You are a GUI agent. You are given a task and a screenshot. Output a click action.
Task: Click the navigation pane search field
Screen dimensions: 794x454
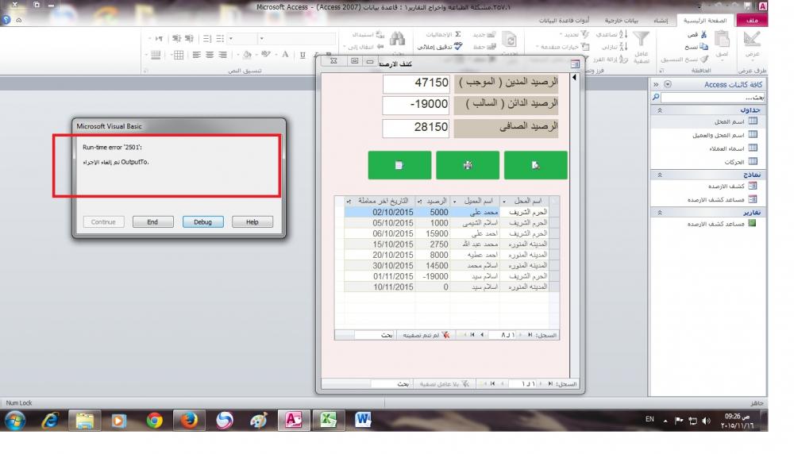click(x=713, y=97)
